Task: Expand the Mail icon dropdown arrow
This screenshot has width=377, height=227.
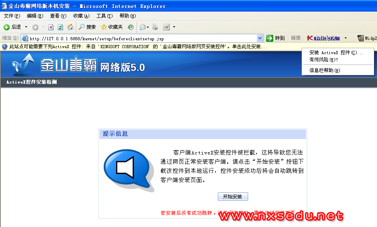Action: (148, 27)
